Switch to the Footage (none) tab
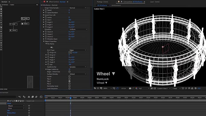 (102, 2)
